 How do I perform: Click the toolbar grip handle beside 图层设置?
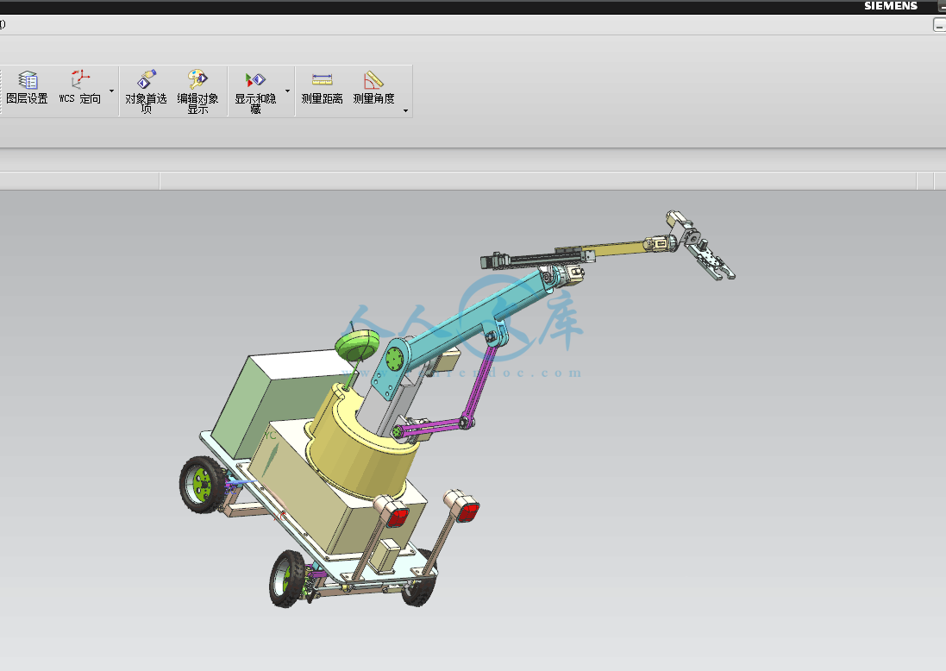(x=1, y=90)
